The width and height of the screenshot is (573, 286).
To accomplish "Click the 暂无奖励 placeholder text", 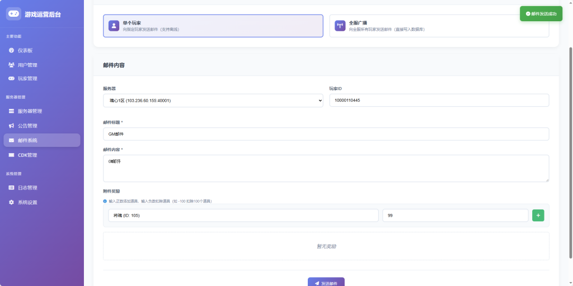I will pos(326,246).
